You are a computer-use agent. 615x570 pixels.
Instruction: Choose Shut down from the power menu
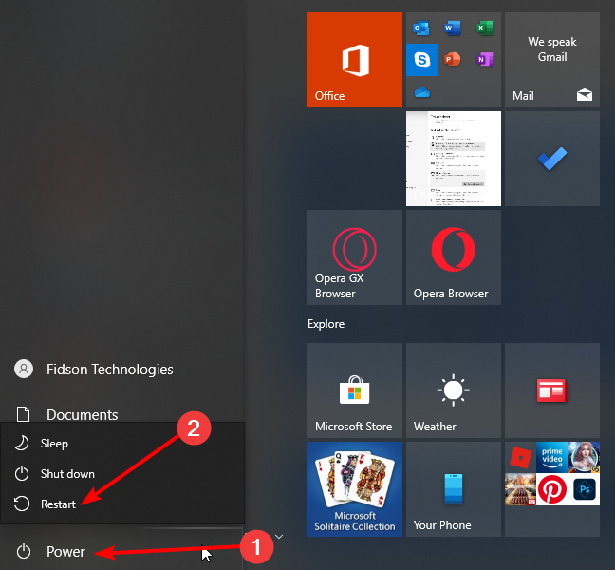122,474
